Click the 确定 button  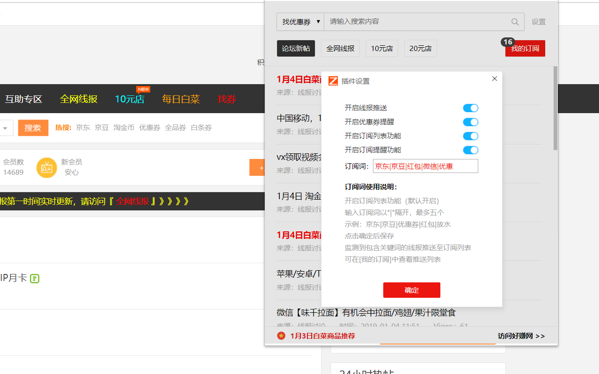[412, 290]
